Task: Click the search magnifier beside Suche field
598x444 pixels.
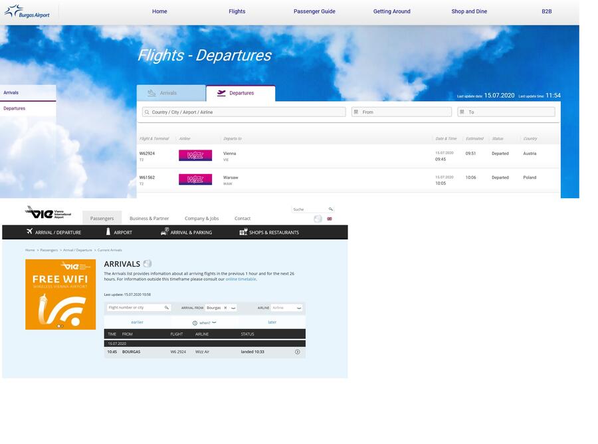Action: (x=331, y=209)
